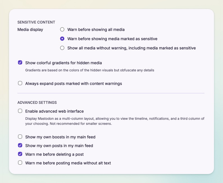Select 'Warn before showing all media' radio

62,29
